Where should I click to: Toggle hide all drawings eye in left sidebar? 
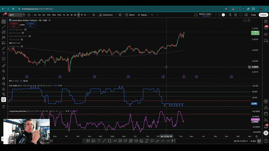point(4,94)
